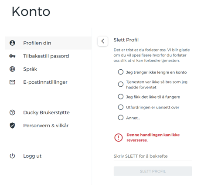Viewport: 211px width, 190px height.
Task: Click the profile avatar icon in sidebar
Action: (x=12, y=43)
